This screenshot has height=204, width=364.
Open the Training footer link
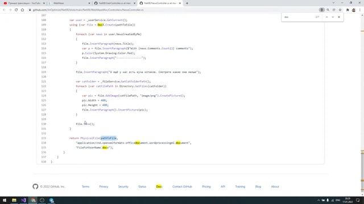tap(240, 186)
